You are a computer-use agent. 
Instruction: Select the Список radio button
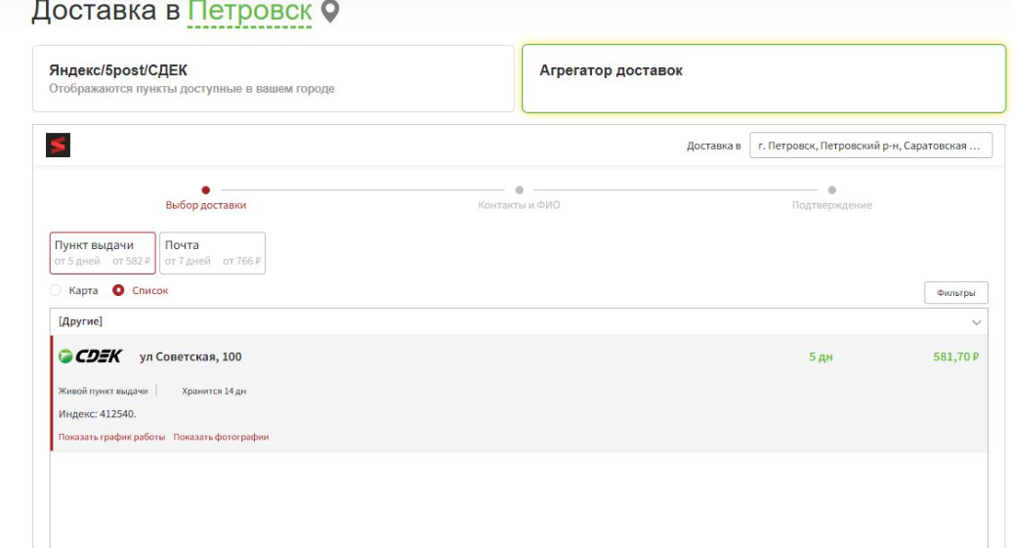[118, 290]
